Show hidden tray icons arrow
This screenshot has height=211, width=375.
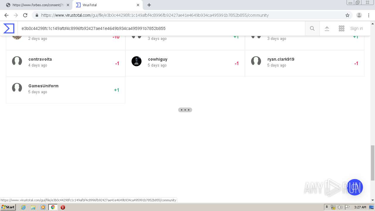coord(327,207)
